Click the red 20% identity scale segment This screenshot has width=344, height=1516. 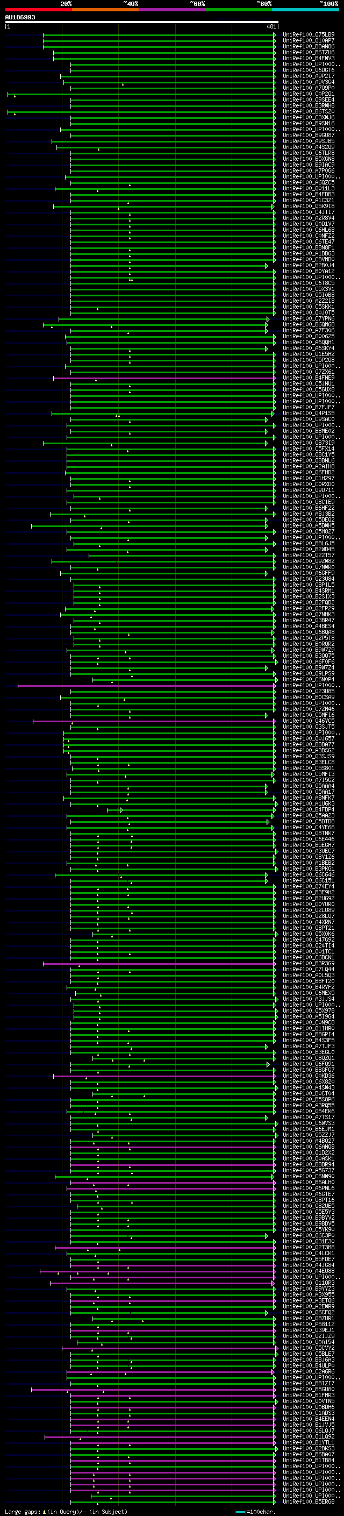pyautogui.click(x=38, y=10)
